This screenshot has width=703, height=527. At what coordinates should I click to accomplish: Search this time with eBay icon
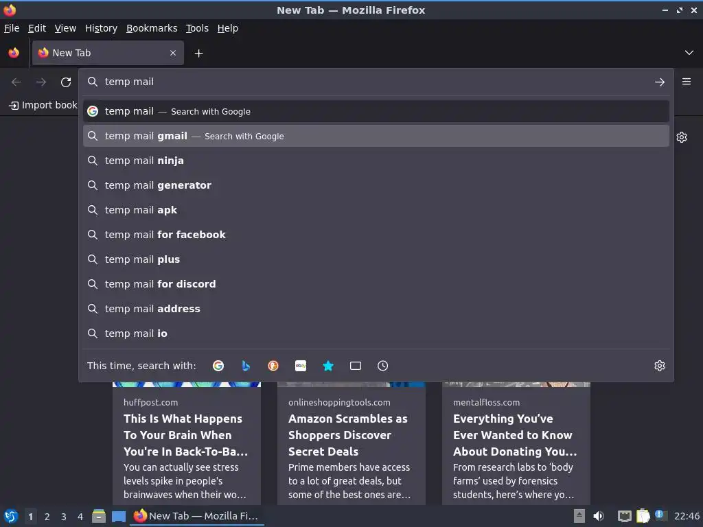[x=301, y=366]
